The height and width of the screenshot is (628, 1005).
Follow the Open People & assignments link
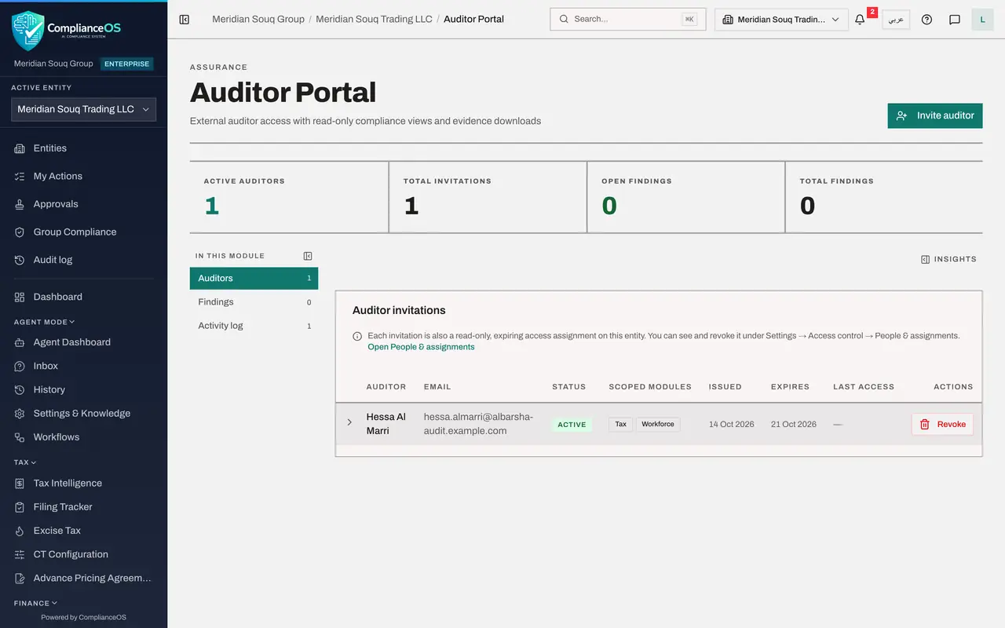pos(421,347)
